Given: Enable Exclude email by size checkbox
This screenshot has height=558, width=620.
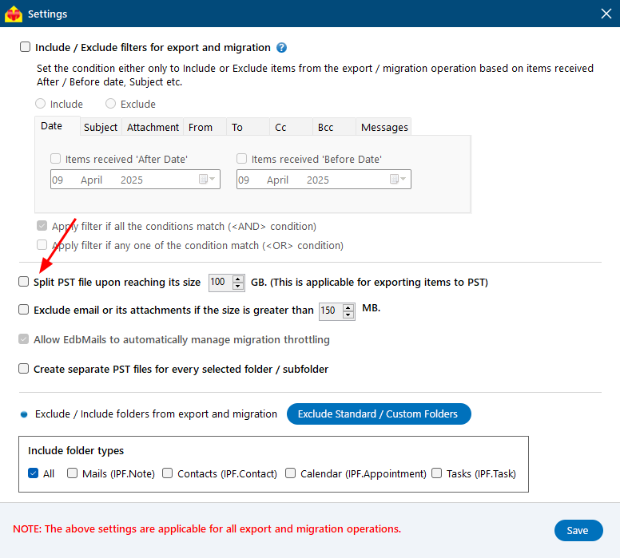Looking at the screenshot, I should tap(24, 310).
